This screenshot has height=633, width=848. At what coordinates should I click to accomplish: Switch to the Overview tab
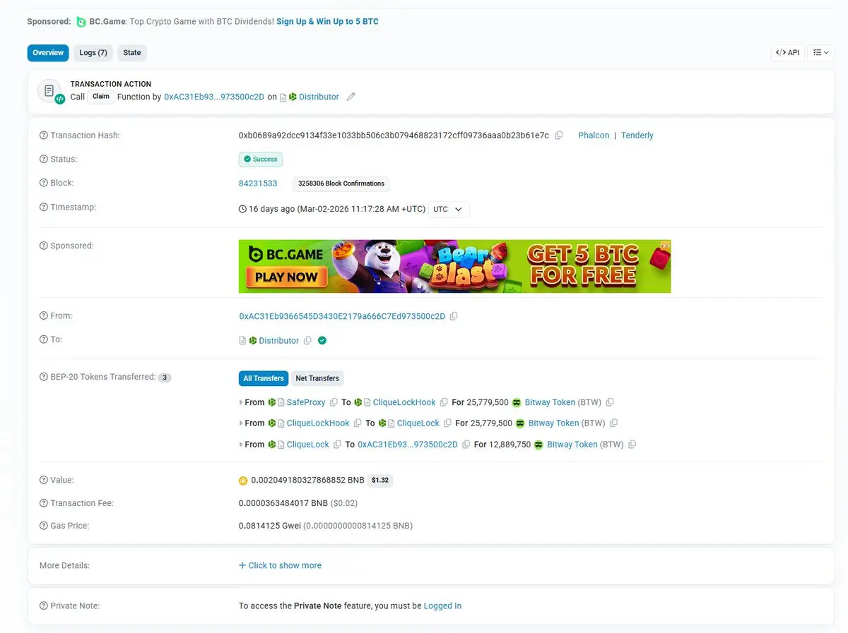(x=48, y=53)
